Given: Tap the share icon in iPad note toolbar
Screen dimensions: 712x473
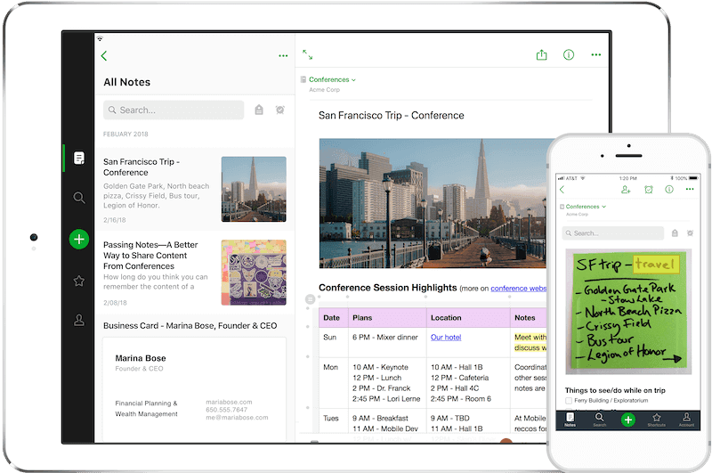Looking at the screenshot, I should (x=541, y=55).
